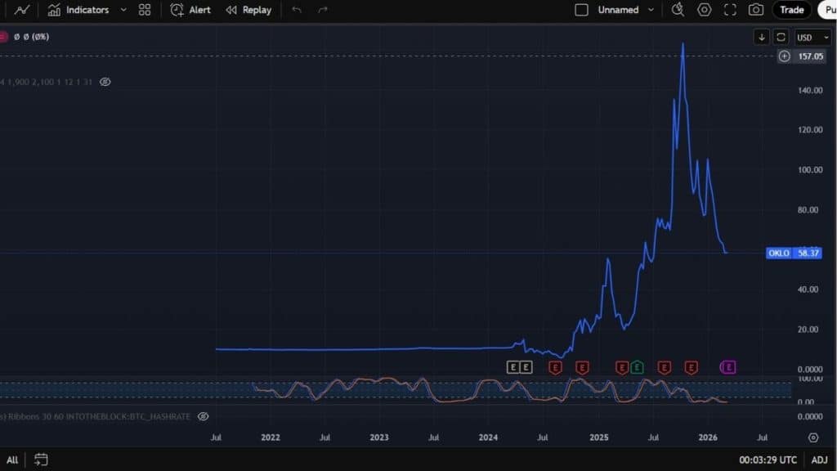Start bar Replay mode
The width and height of the screenshot is (837, 471).
(248, 10)
